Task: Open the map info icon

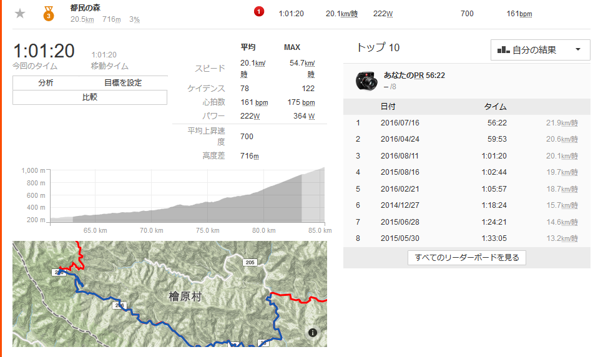Action: click(x=313, y=333)
